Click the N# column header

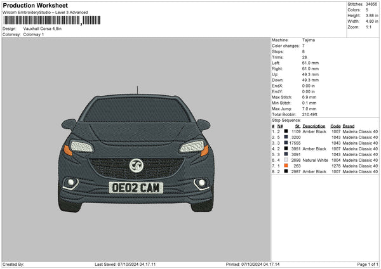(x=279, y=126)
